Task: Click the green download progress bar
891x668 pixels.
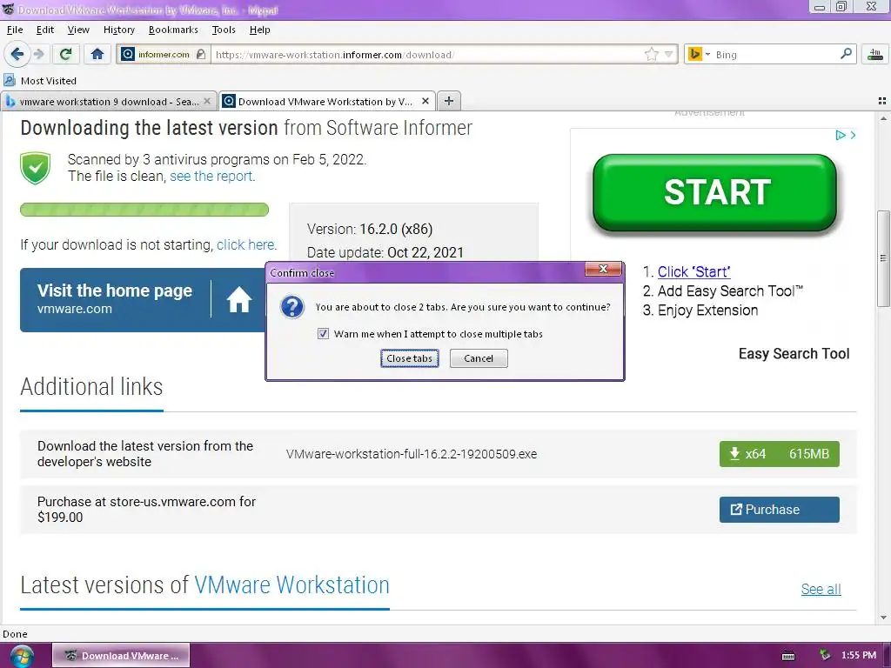Action: coord(144,210)
